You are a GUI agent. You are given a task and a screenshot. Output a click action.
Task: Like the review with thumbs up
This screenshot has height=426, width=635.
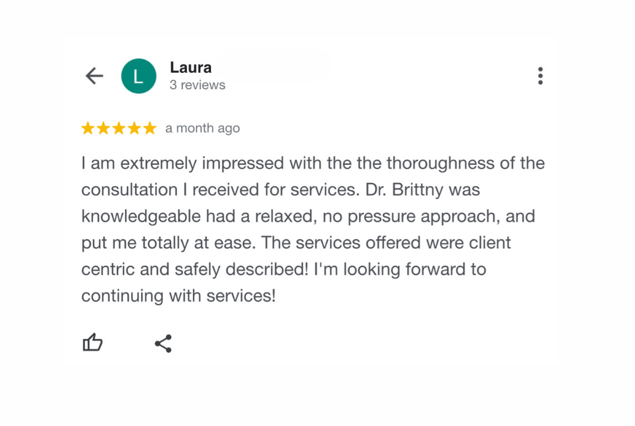92,343
